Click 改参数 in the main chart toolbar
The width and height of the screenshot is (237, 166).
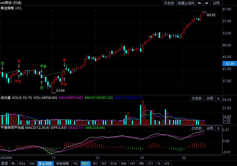click(169, 3)
